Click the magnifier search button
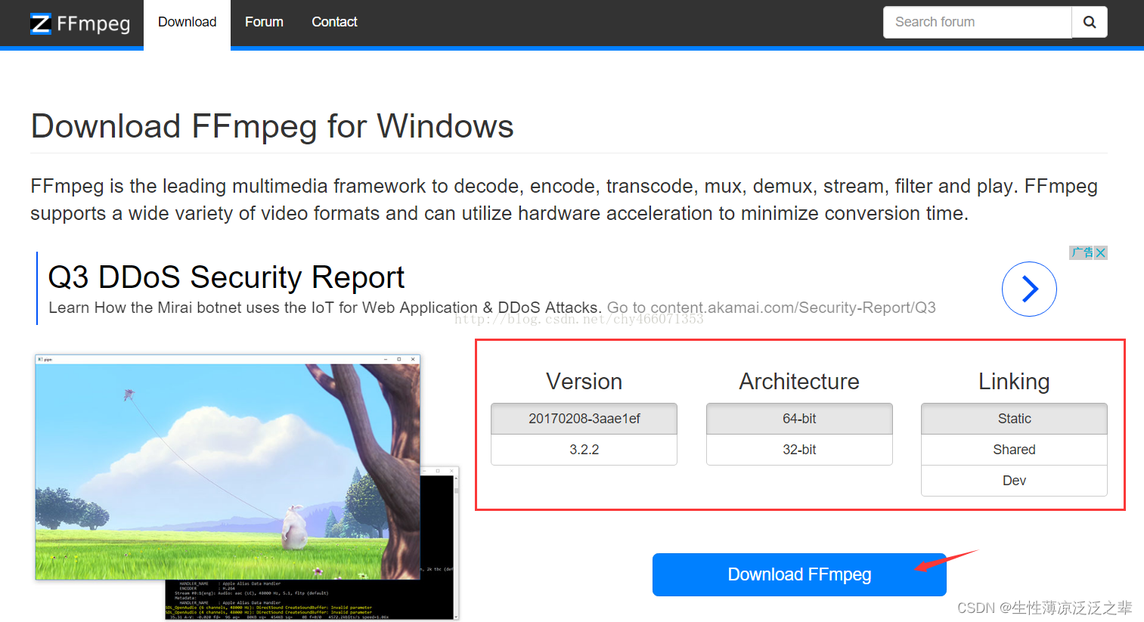Viewport: 1144px width, 622px height. tap(1090, 22)
